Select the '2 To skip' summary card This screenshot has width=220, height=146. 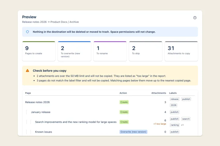(146, 51)
